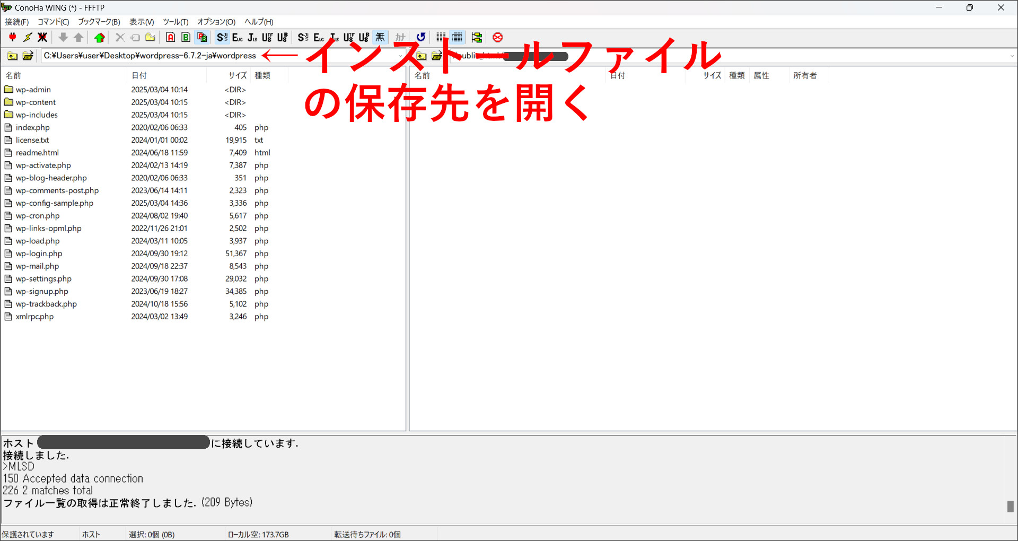Sort local files by サイズ column header
1018x541 pixels.
[238, 75]
